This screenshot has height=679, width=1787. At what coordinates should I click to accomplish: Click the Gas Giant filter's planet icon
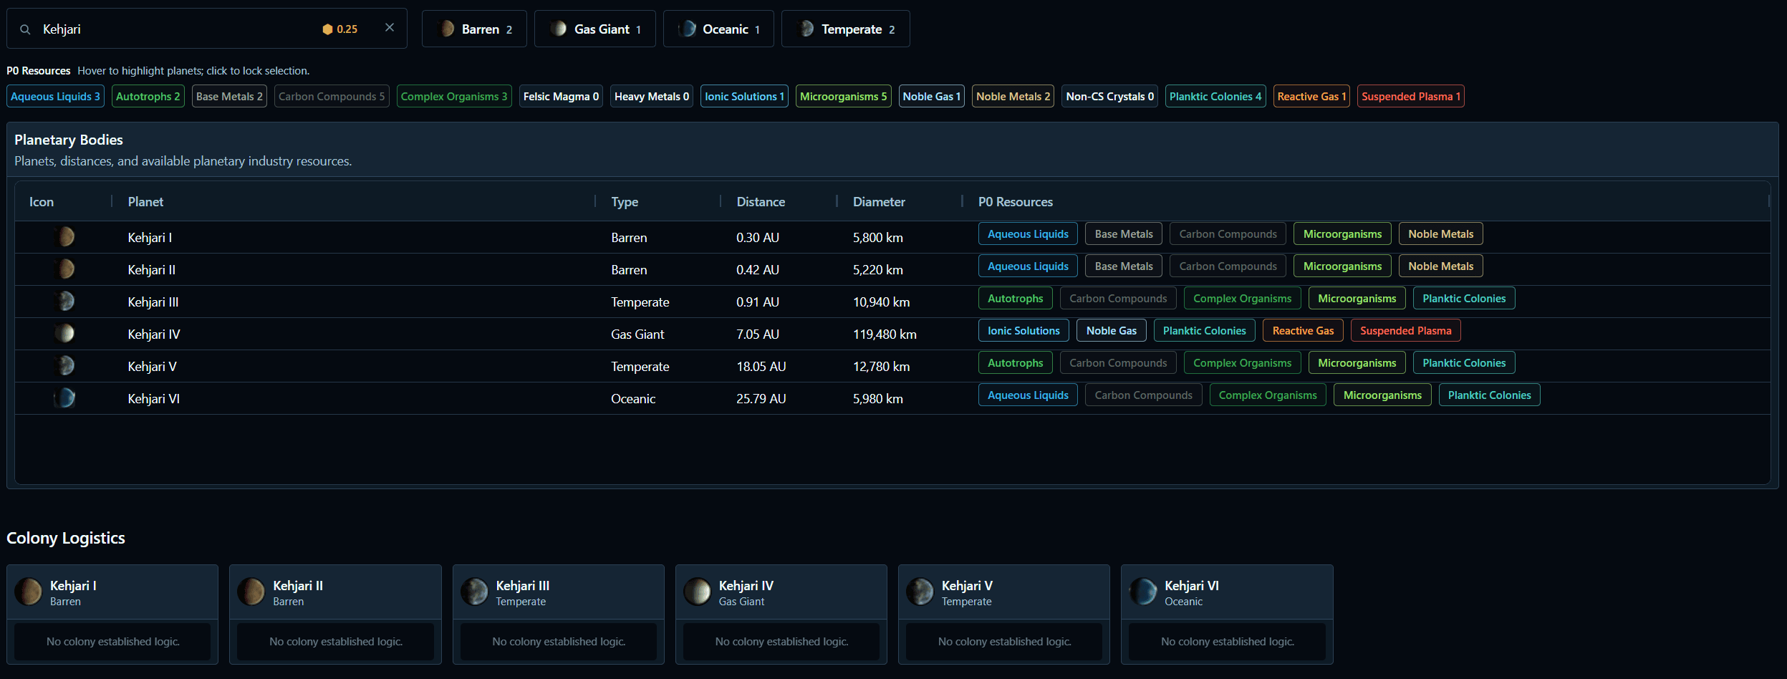559,29
